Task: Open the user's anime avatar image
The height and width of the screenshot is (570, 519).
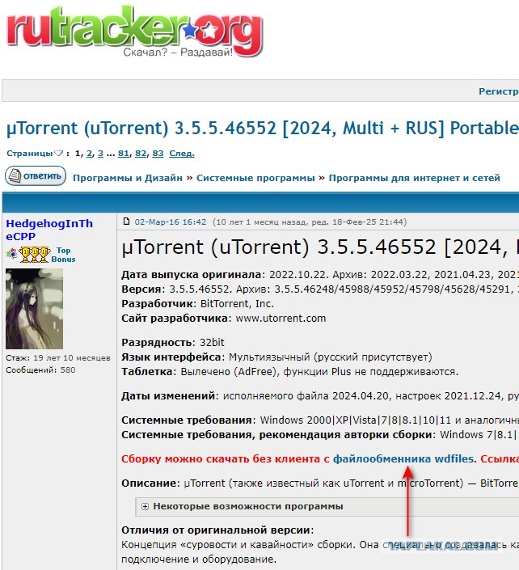Action: tap(34, 309)
